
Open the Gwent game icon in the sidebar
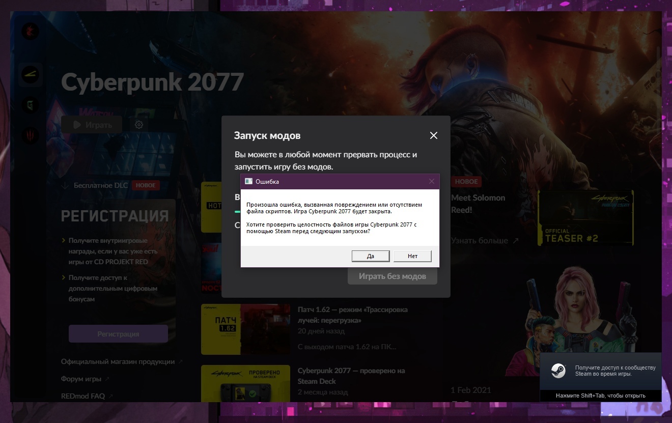click(x=30, y=106)
